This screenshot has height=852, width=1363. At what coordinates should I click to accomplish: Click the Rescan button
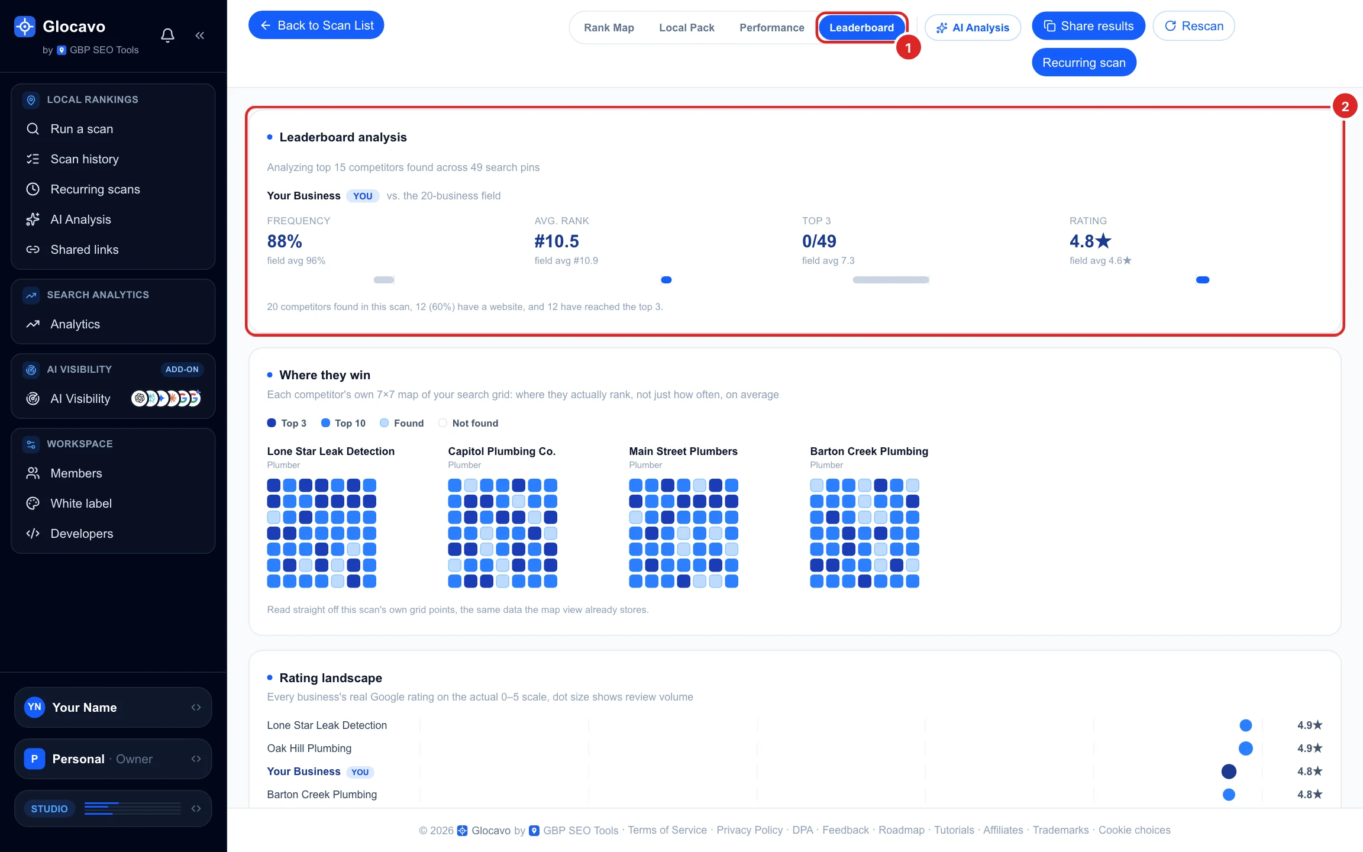click(1194, 26)
